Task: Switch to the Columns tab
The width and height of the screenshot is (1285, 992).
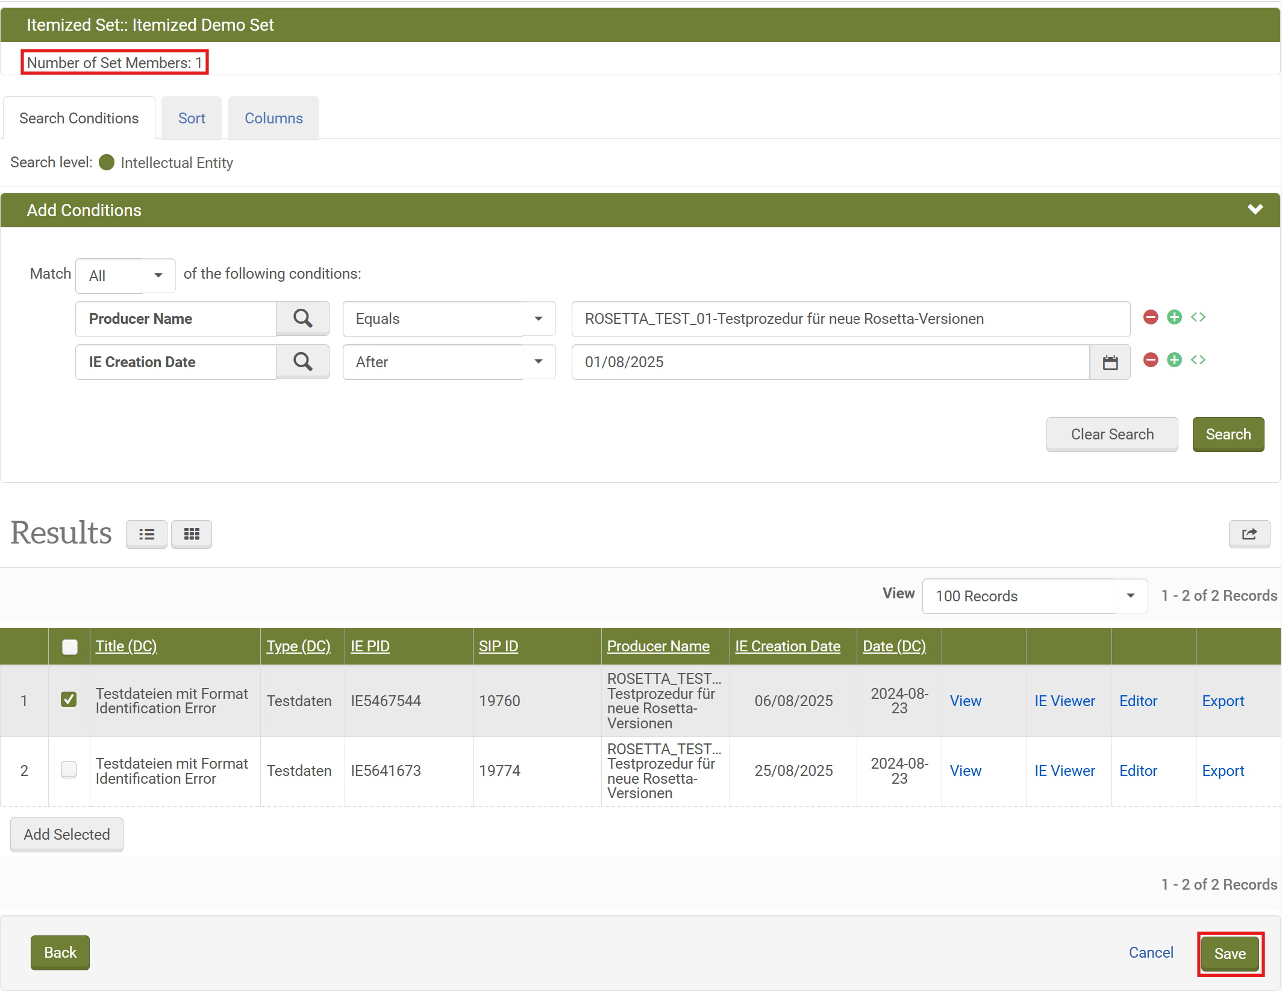Action: pos(274,118)
